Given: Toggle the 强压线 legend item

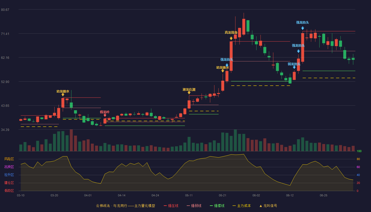Looking at the screenshot, I should (x=171, y=206).
